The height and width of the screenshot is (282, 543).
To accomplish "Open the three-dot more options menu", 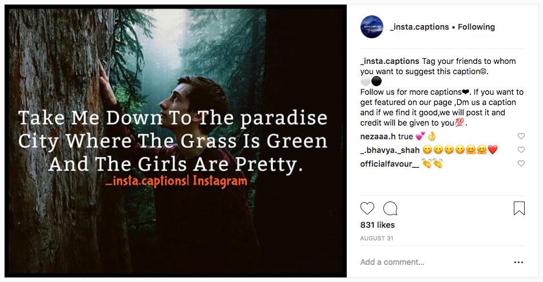I will pos(518,263).
